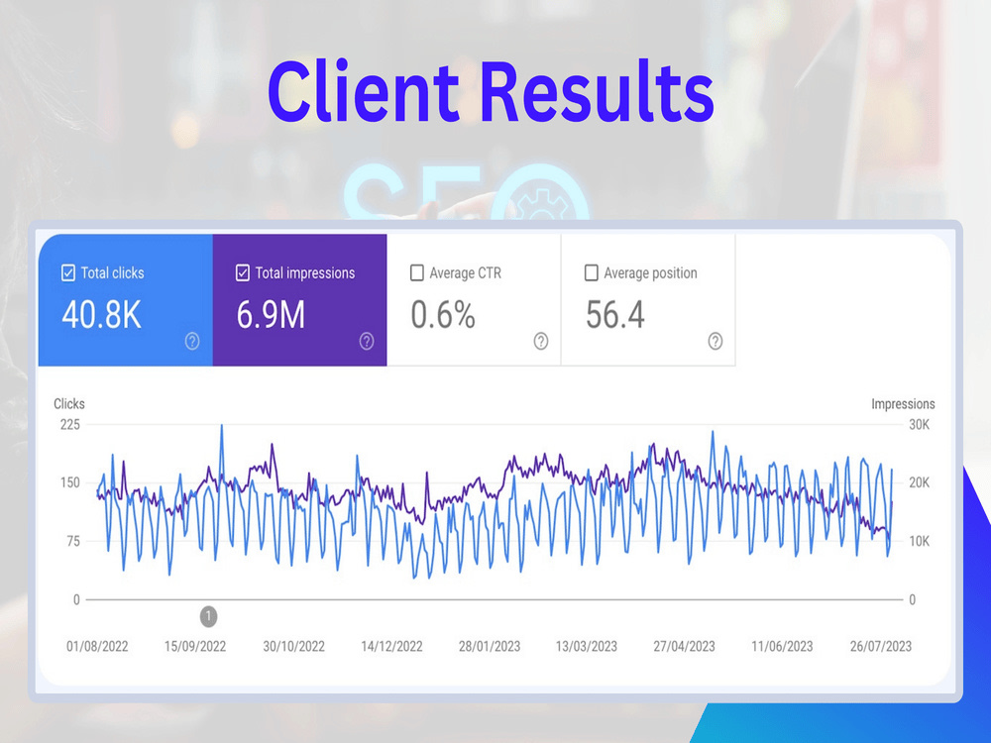991x743 pixels.
Task: Click the 6.9M total impressions value
Action: pyautogui.click(x=271, y=315)
